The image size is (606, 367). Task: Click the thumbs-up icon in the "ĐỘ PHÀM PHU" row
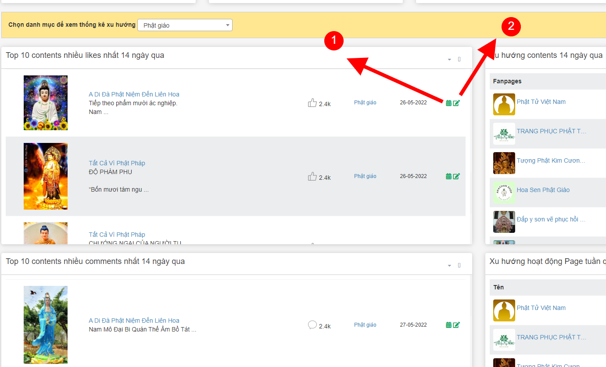pyautogui.click(x=312, y=177)
